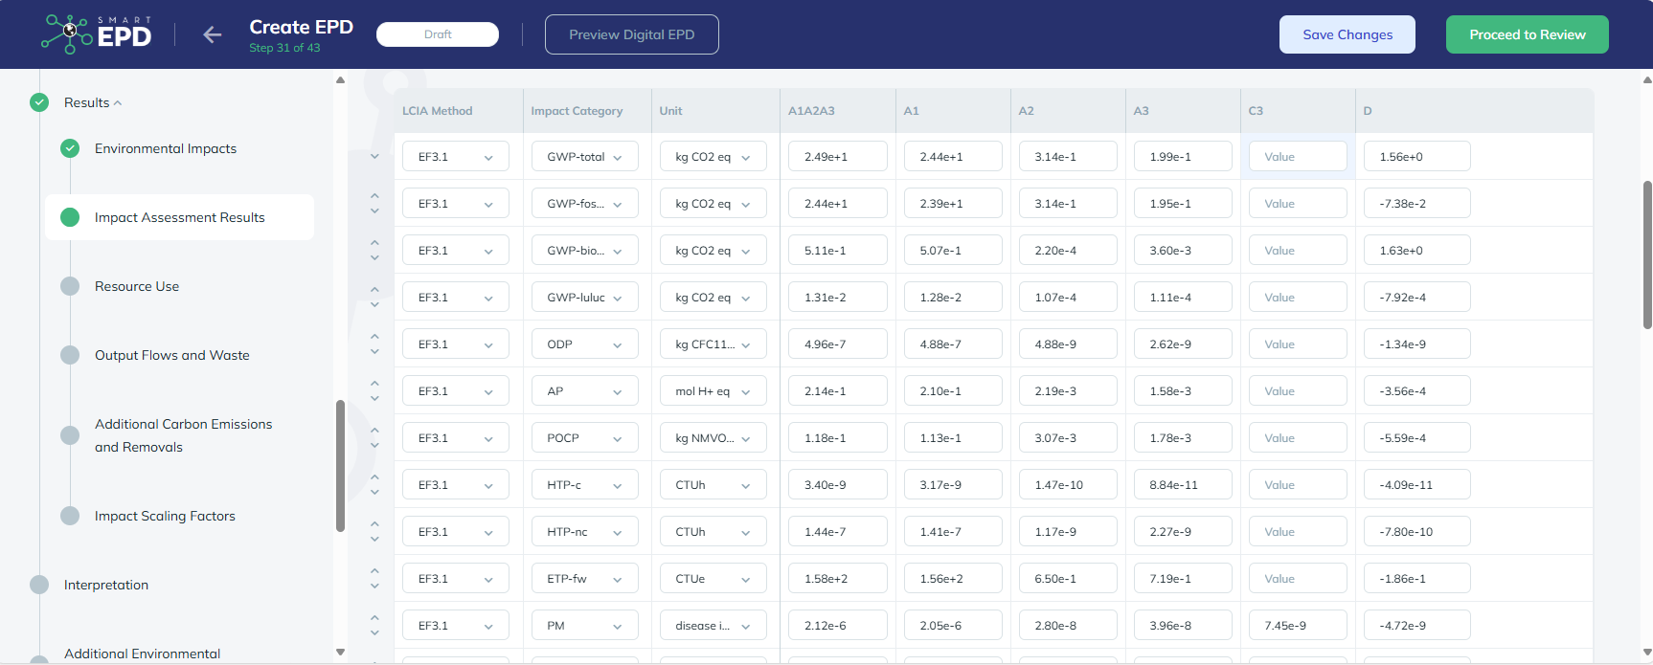
Task: Click the Proceed to Review button
Action: 1527,34
